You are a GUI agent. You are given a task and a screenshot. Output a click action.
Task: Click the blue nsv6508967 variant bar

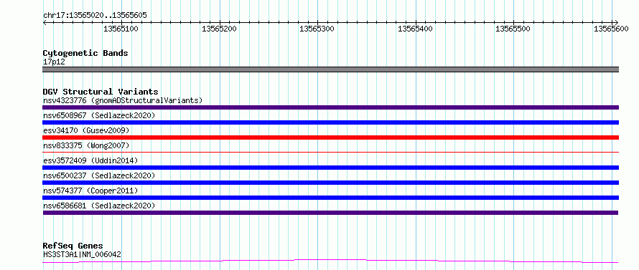point(330,122)
